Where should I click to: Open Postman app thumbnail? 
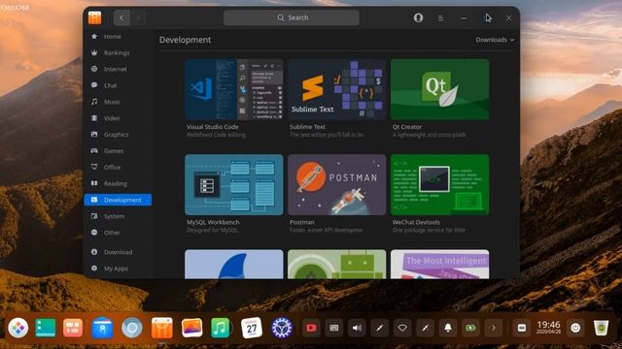(337, 185)
